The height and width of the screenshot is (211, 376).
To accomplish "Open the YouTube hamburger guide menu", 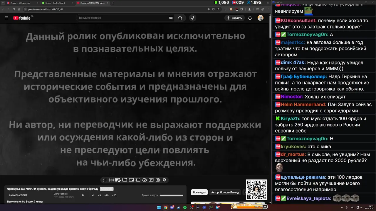I will click(x=6, y=18).
